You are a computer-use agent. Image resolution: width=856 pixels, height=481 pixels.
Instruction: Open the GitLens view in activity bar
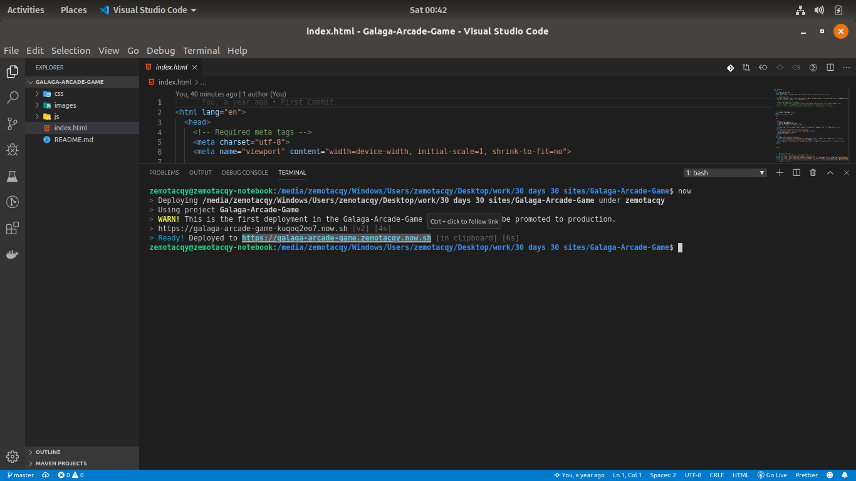click(12, 202)
